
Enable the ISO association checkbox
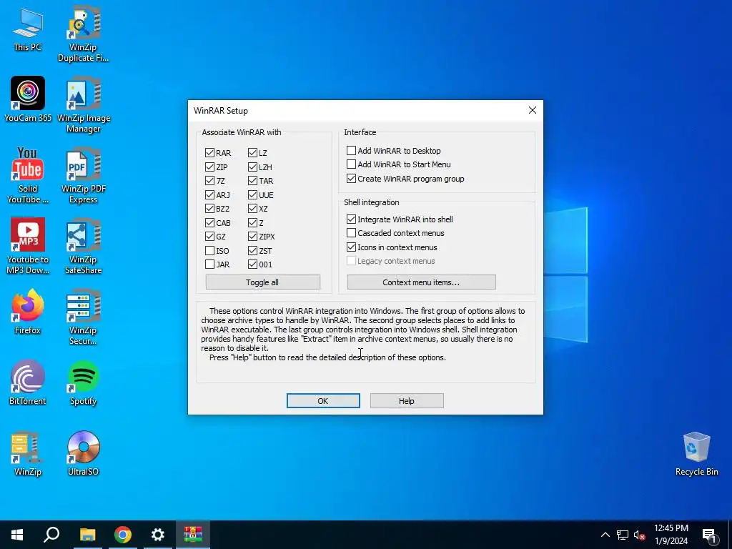click(x=209, y=251)
